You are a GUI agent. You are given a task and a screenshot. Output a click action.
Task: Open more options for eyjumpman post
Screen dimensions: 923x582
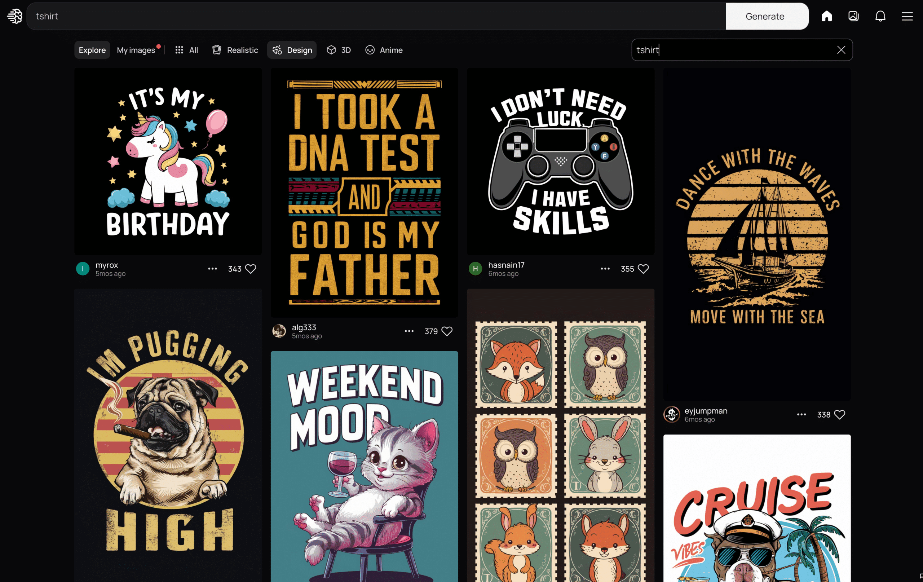pyautogui.click(x=801, y=414)
